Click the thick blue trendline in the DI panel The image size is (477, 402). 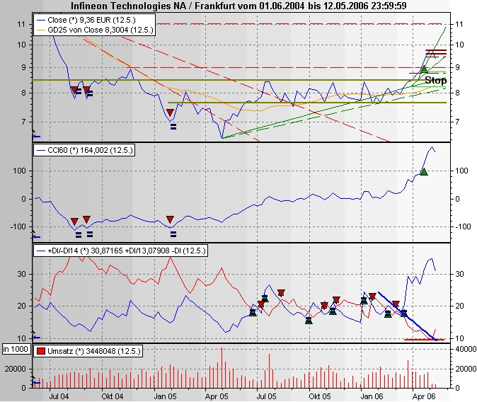[408, 316]
